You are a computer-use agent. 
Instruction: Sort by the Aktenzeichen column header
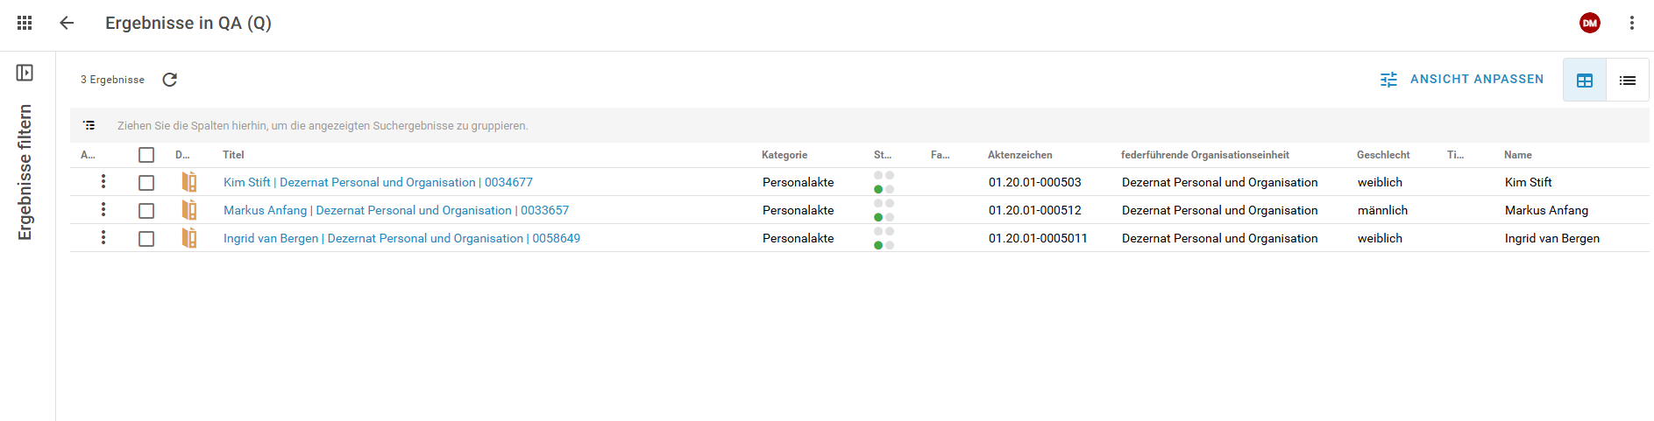pyautogui.click(x=1019, y=155)
